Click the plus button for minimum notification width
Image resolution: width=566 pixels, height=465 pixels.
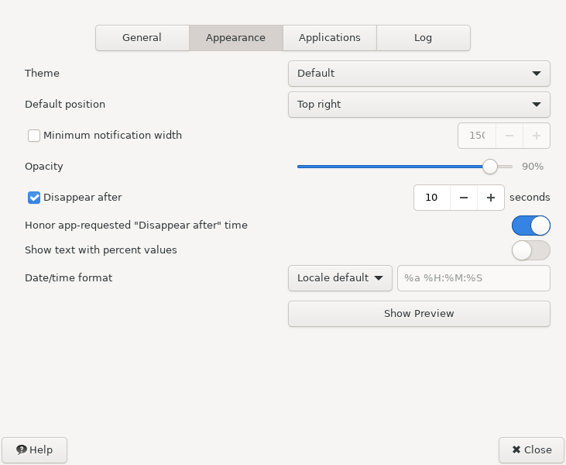coord(536,136)
